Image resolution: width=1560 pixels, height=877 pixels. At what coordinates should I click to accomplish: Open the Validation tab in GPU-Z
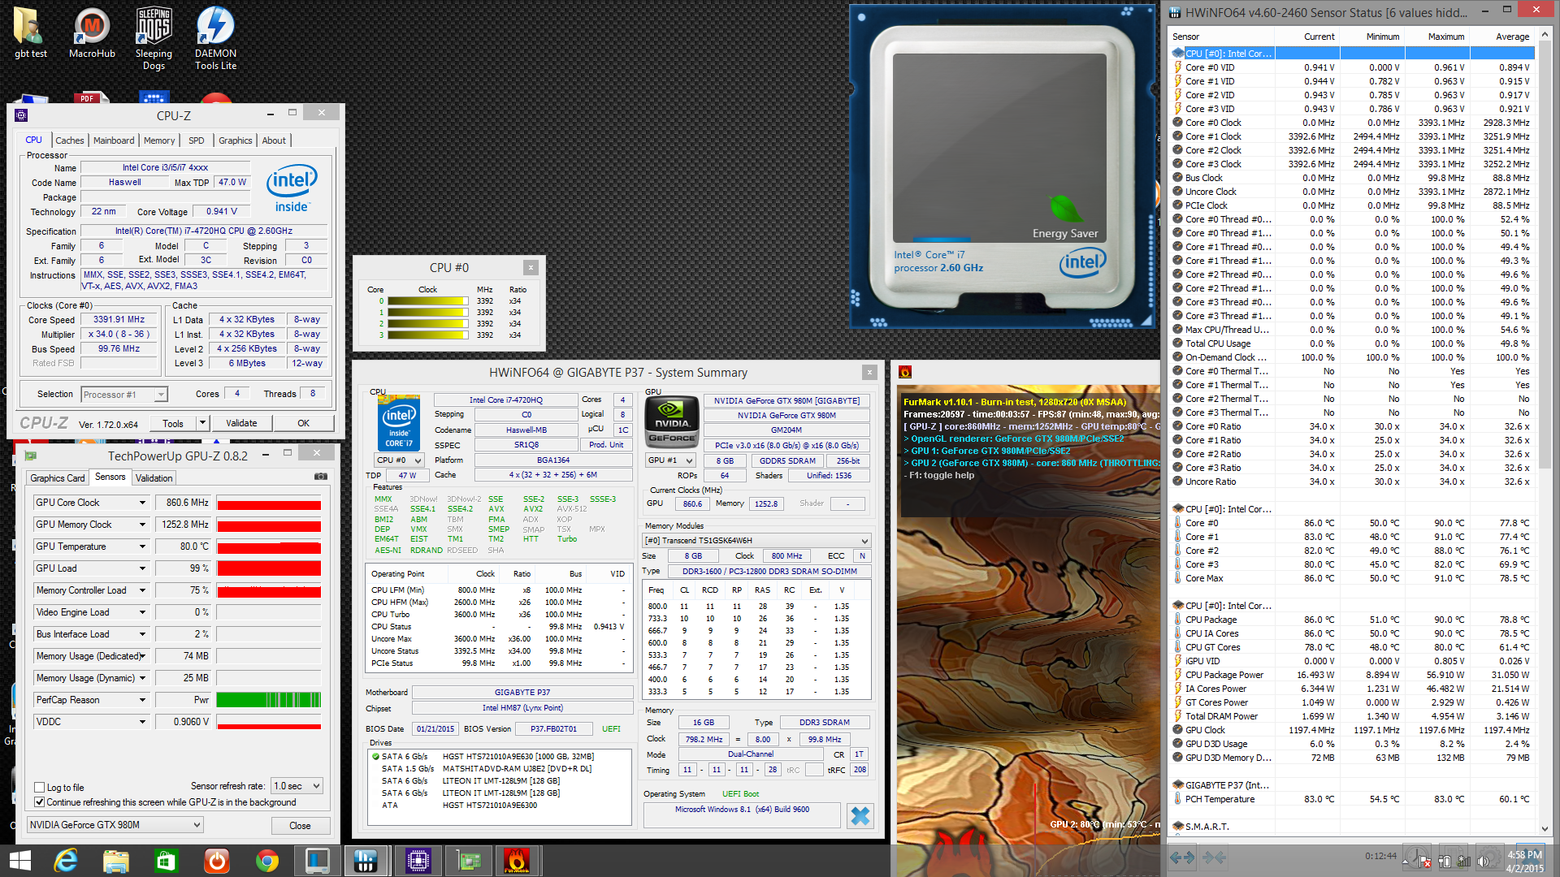click(154, 478)
